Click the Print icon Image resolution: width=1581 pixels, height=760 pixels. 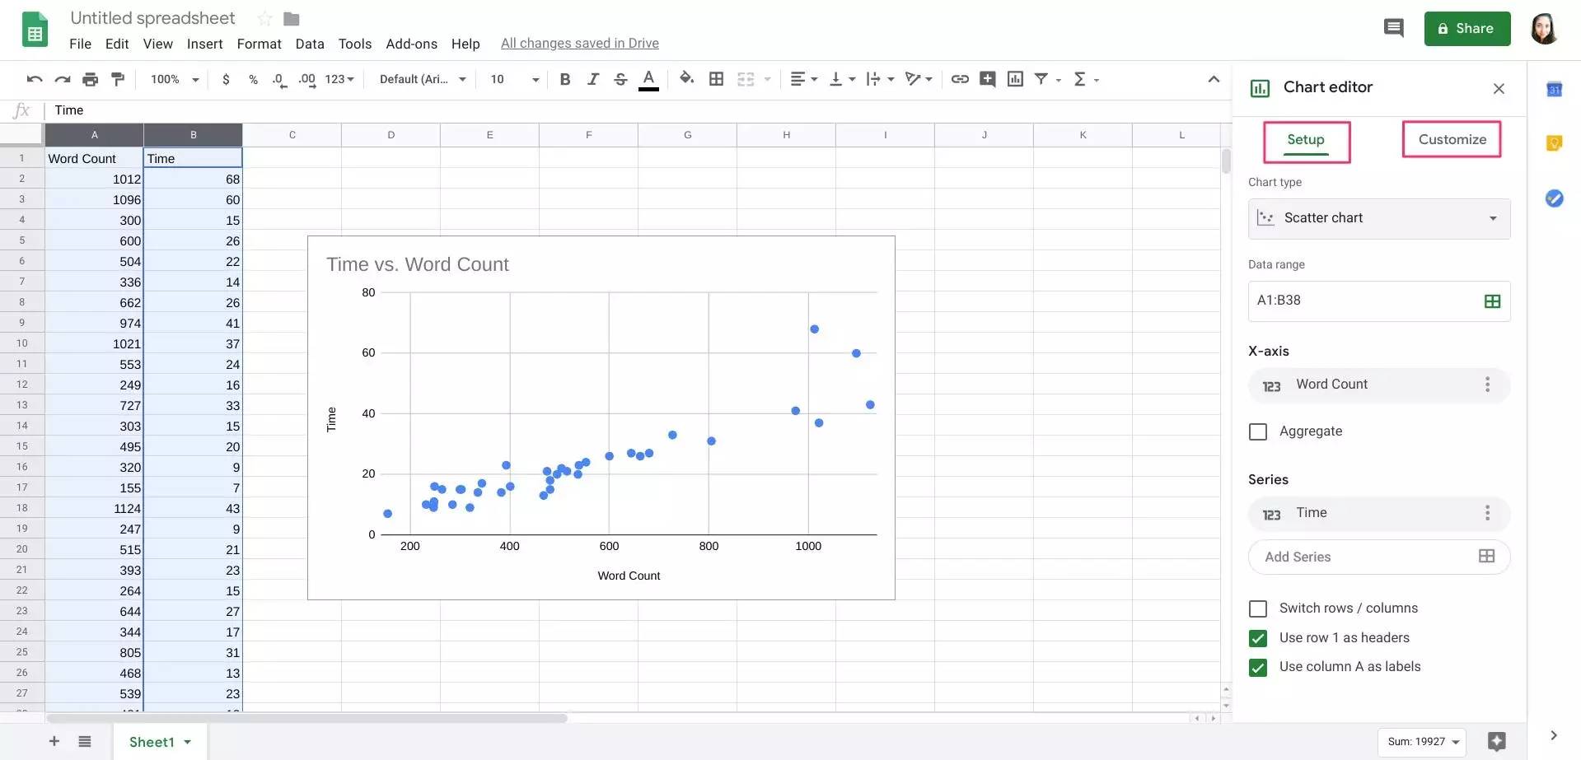tap(91, 79)
